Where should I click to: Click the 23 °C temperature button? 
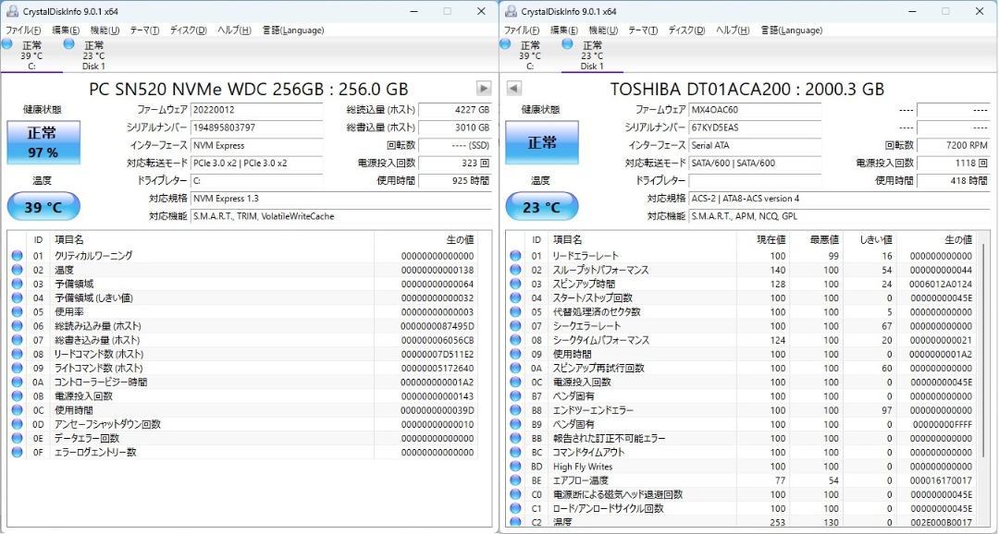click(x=542, y=206)
